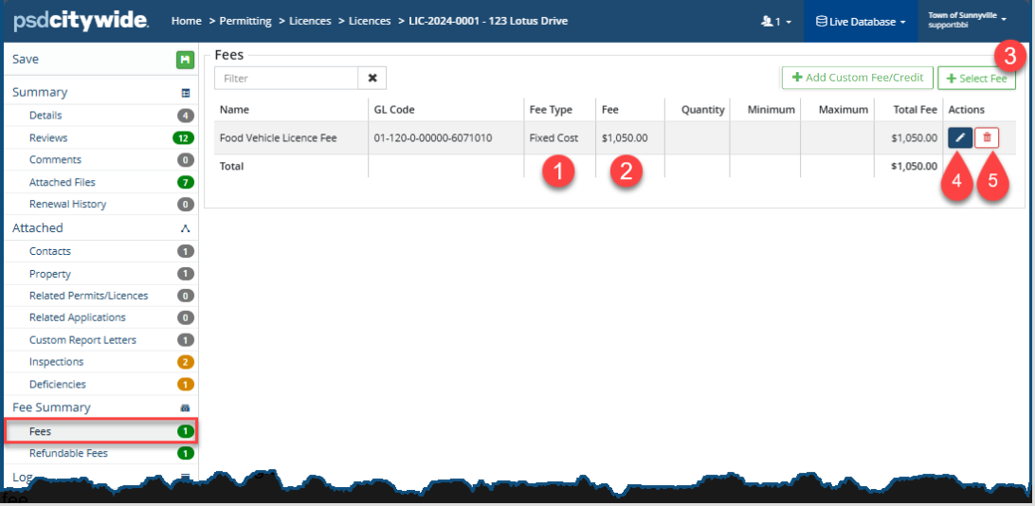Click the GL Code column header
The width and height of the screenshot is (1035, 506).
(394, 110)
